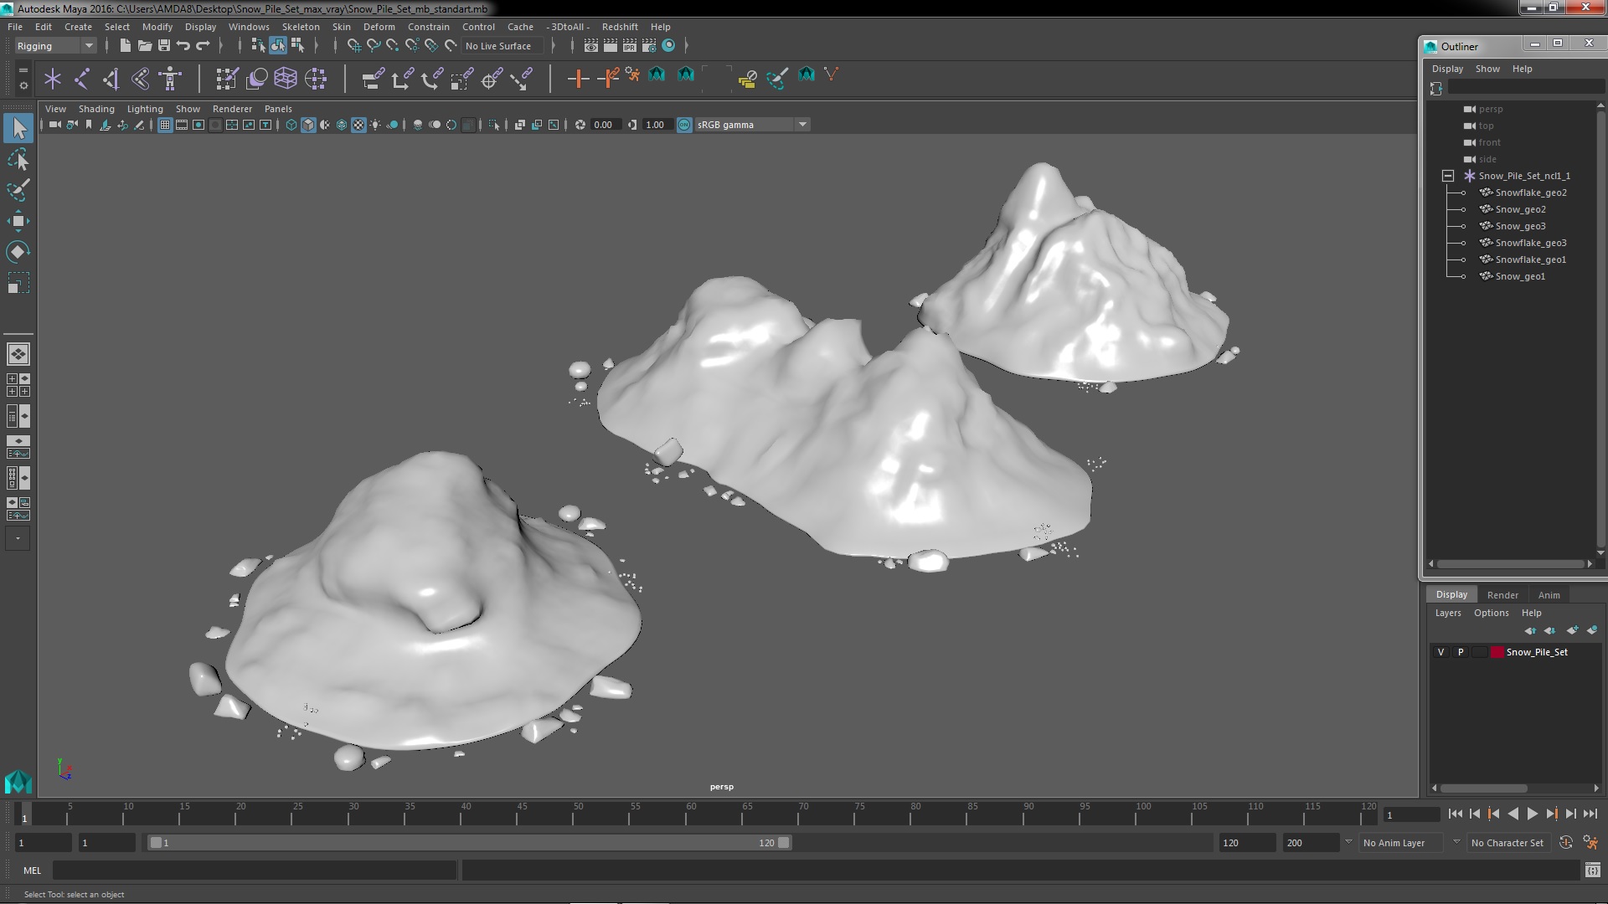Open the Rigging menu set dropdown
Viewport: 1608px width, 904px height.
[x=88, y=46]
